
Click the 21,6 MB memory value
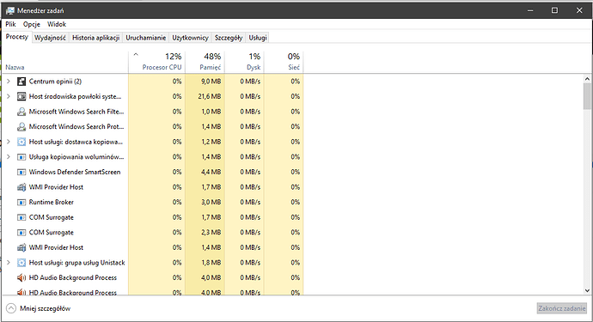[x=210, y=96]
